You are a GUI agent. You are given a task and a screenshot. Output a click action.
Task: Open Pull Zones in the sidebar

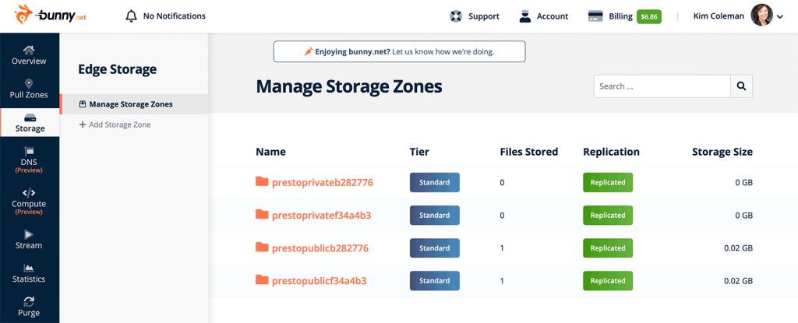[x=29, y=89]
